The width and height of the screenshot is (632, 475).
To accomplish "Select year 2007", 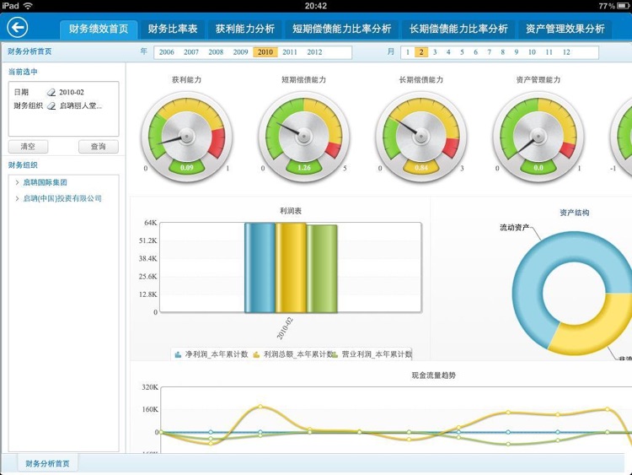I will 191,52.
